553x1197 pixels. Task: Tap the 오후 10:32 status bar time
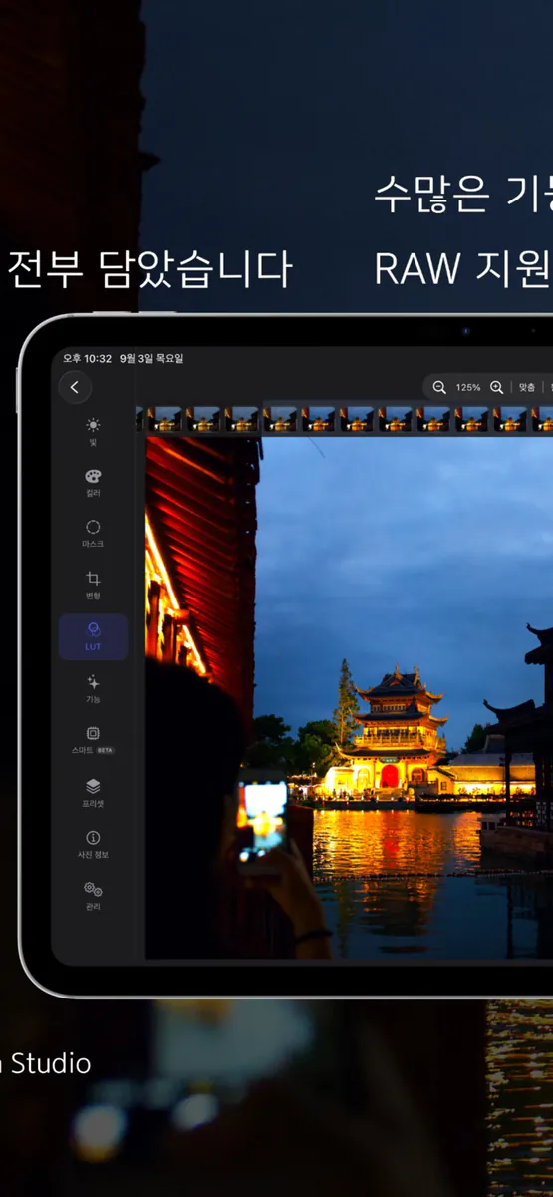(x=87, y=358)
